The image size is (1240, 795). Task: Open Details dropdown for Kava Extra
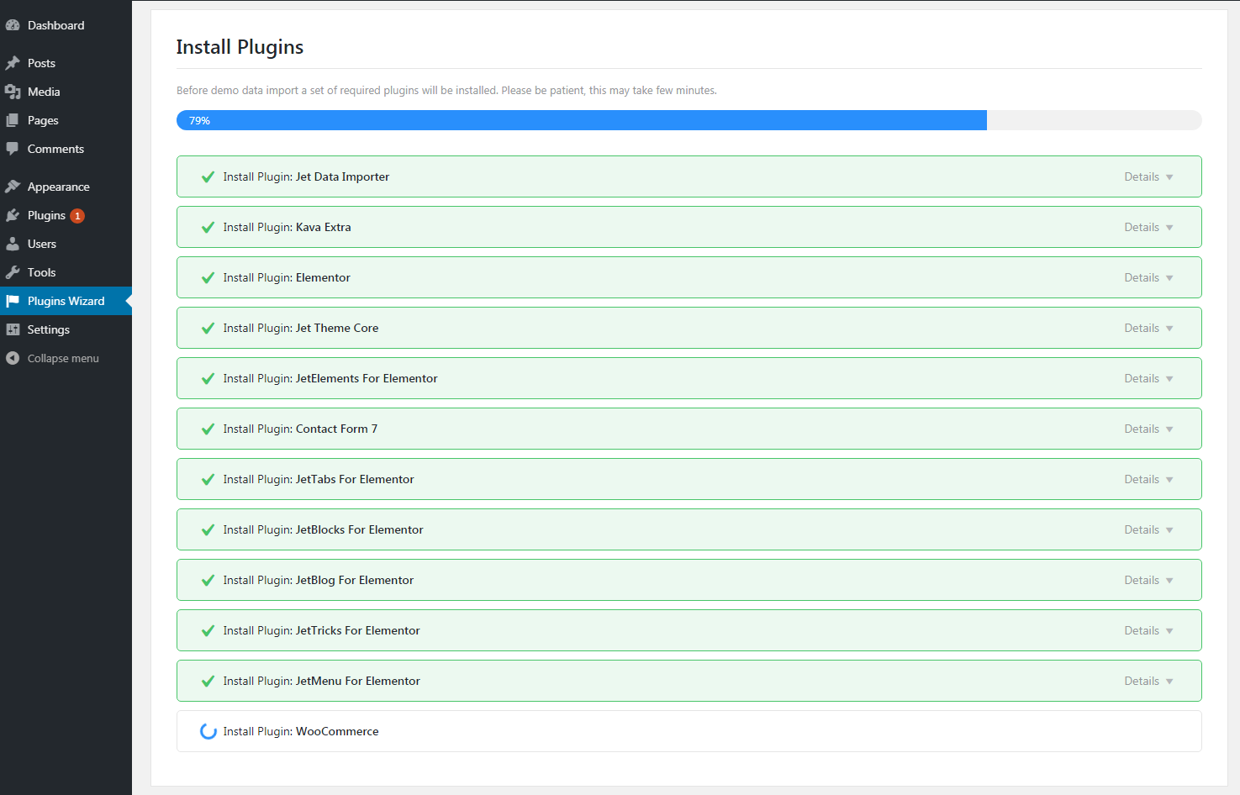click(1148, 228)
